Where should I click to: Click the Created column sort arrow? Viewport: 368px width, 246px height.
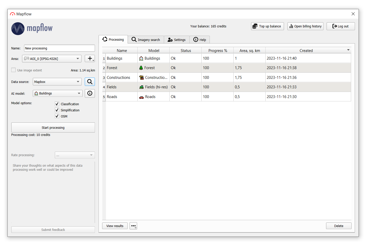(x=348, y=50)
